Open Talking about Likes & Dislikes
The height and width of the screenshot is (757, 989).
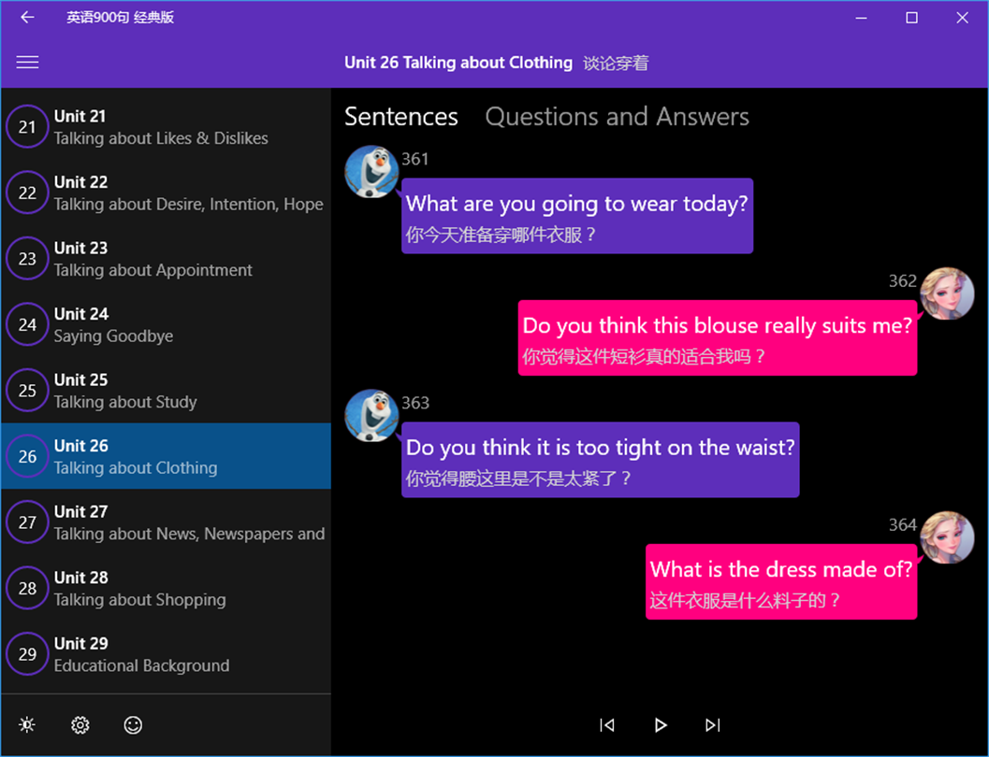pos(166,126)
